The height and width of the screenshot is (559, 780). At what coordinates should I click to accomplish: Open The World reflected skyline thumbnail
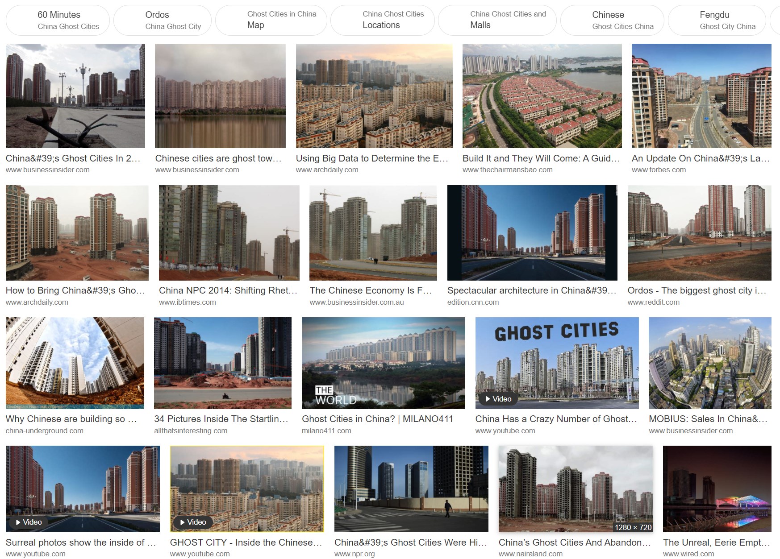[x=383, y=363]
